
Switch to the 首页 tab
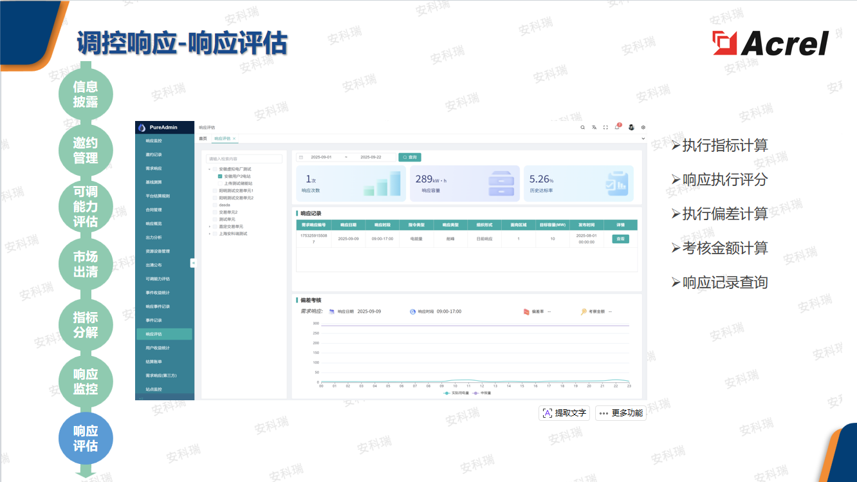click(203, 138)
